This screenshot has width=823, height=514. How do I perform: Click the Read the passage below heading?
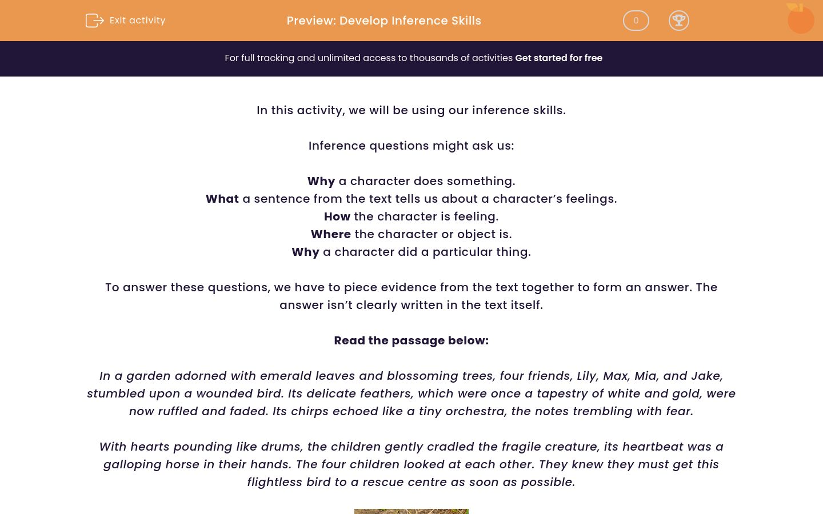tap(411, 340)
